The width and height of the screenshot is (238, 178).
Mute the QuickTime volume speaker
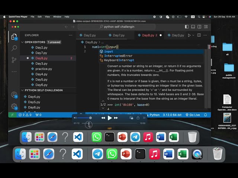click(x=75, y=118)
